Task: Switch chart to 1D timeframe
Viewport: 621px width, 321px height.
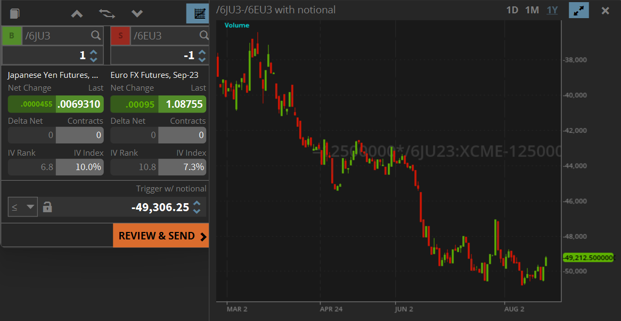Action: pos(512,10)
